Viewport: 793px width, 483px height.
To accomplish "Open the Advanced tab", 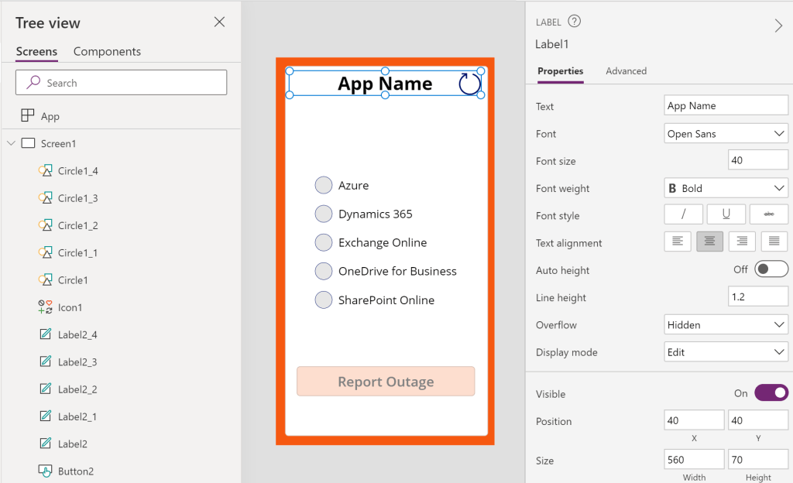I will tap(626, 70).
